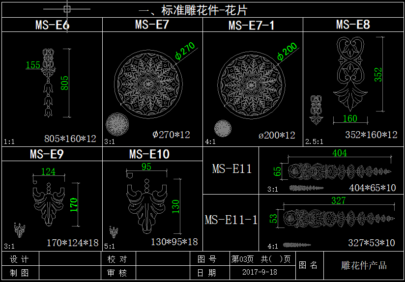
Task: Select the 第03页 page number text
Action: (243, 259)
